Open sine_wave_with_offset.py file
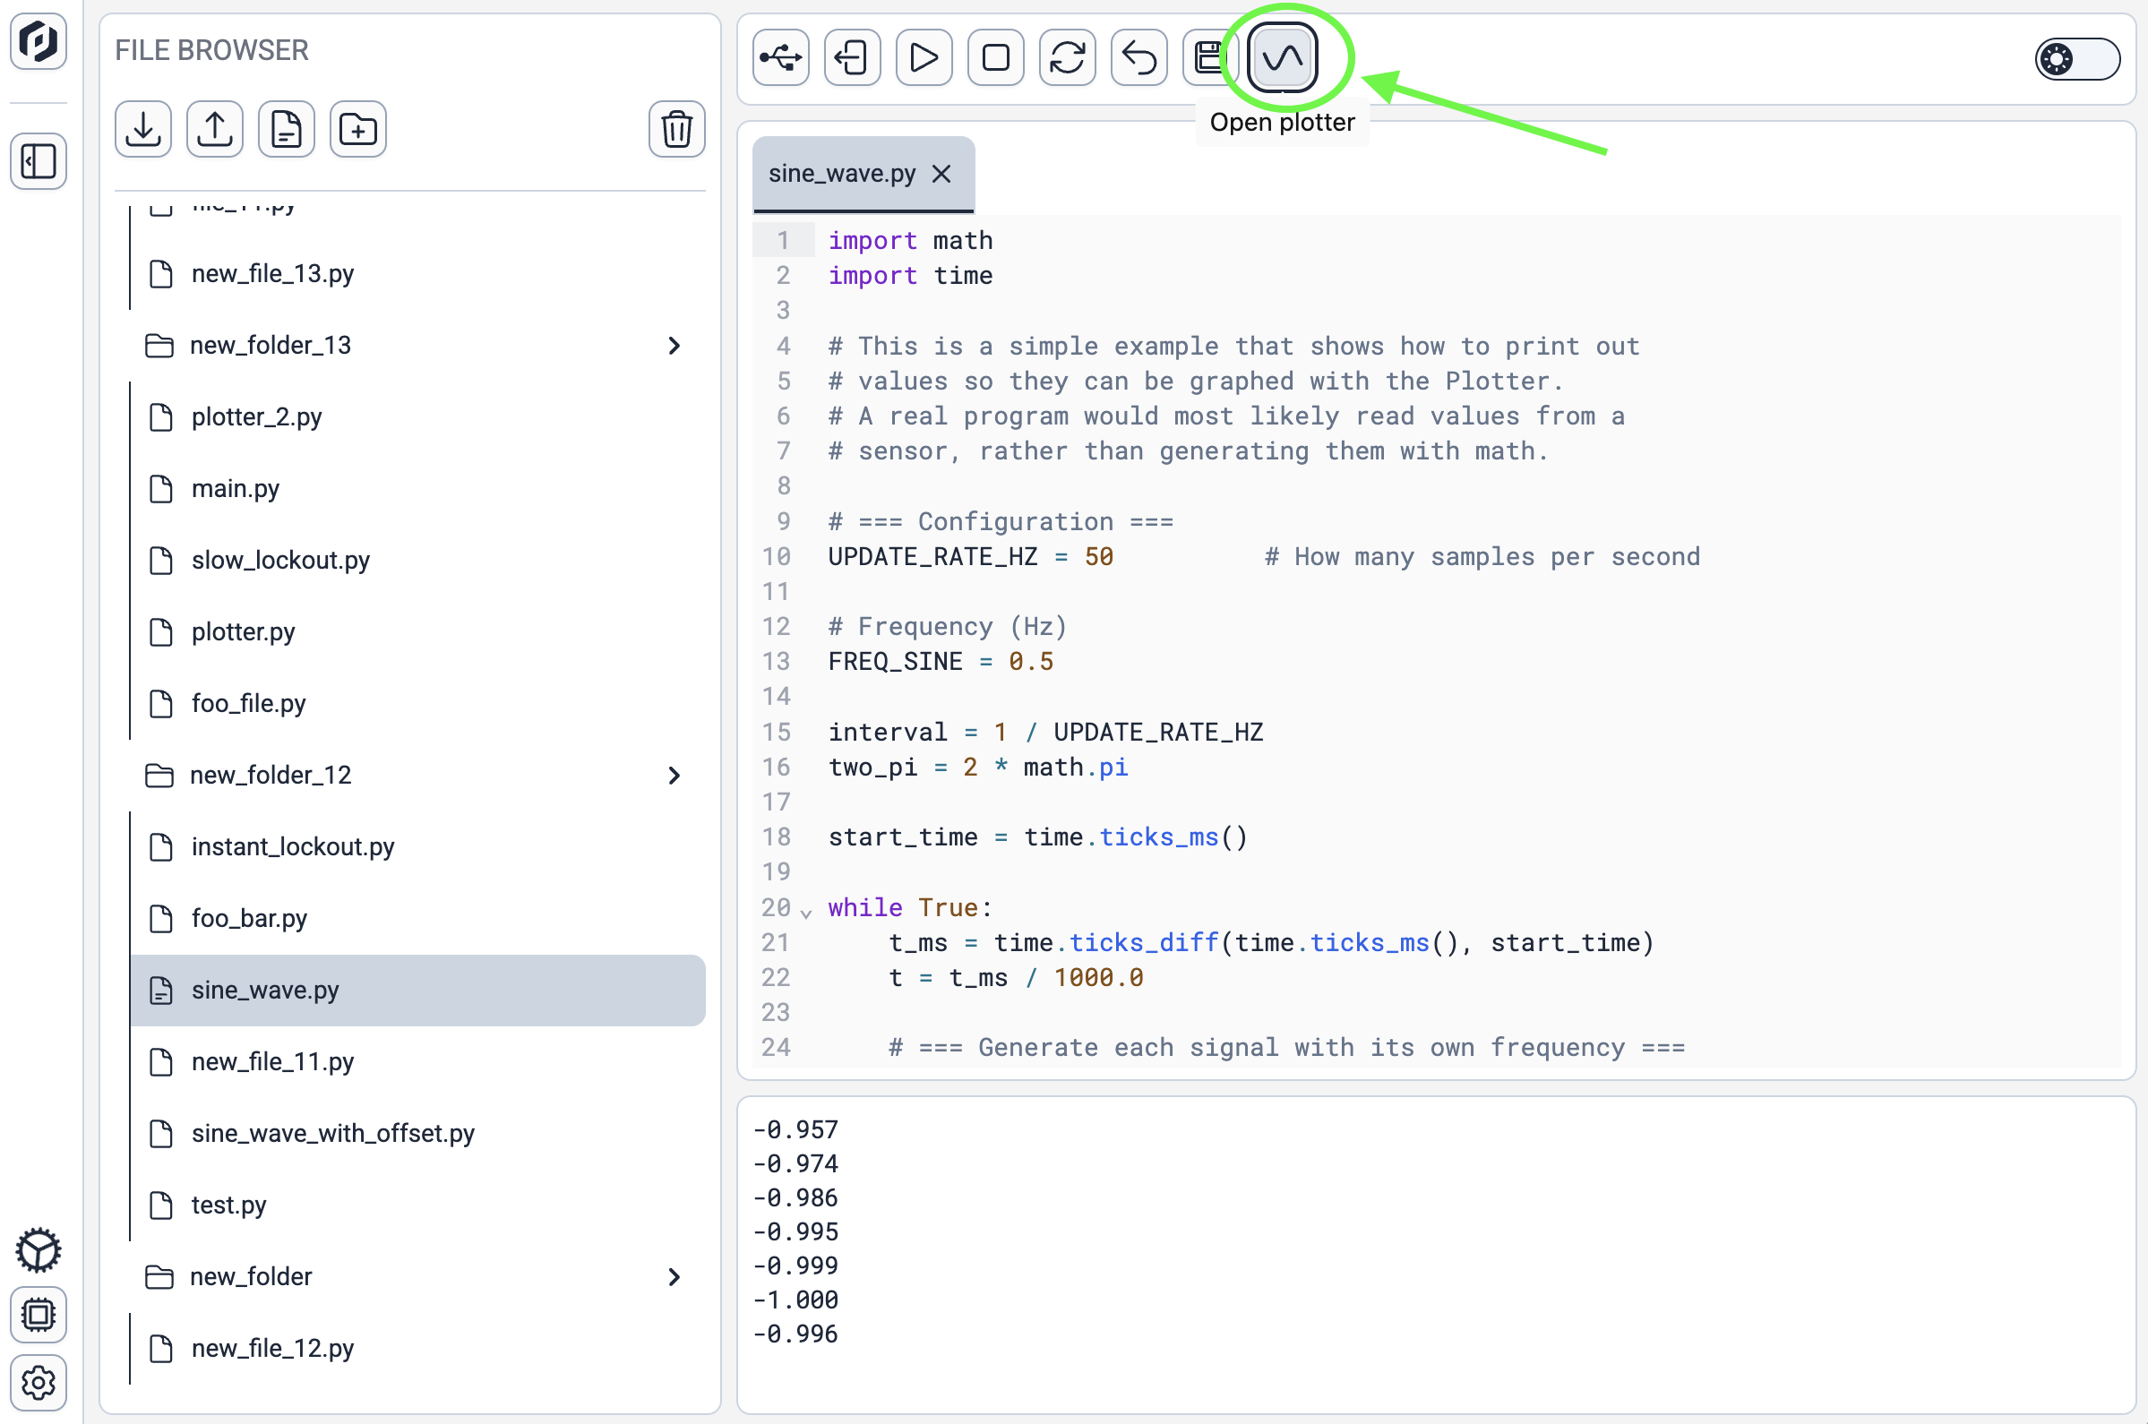Image resolution: width=2148 pixels, height=1424 pixels. 332,1134
